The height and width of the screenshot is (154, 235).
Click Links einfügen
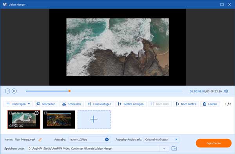[x=99, y=104]
